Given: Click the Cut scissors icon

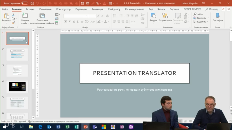Looking at the screenshot, I should coord(13,15).
